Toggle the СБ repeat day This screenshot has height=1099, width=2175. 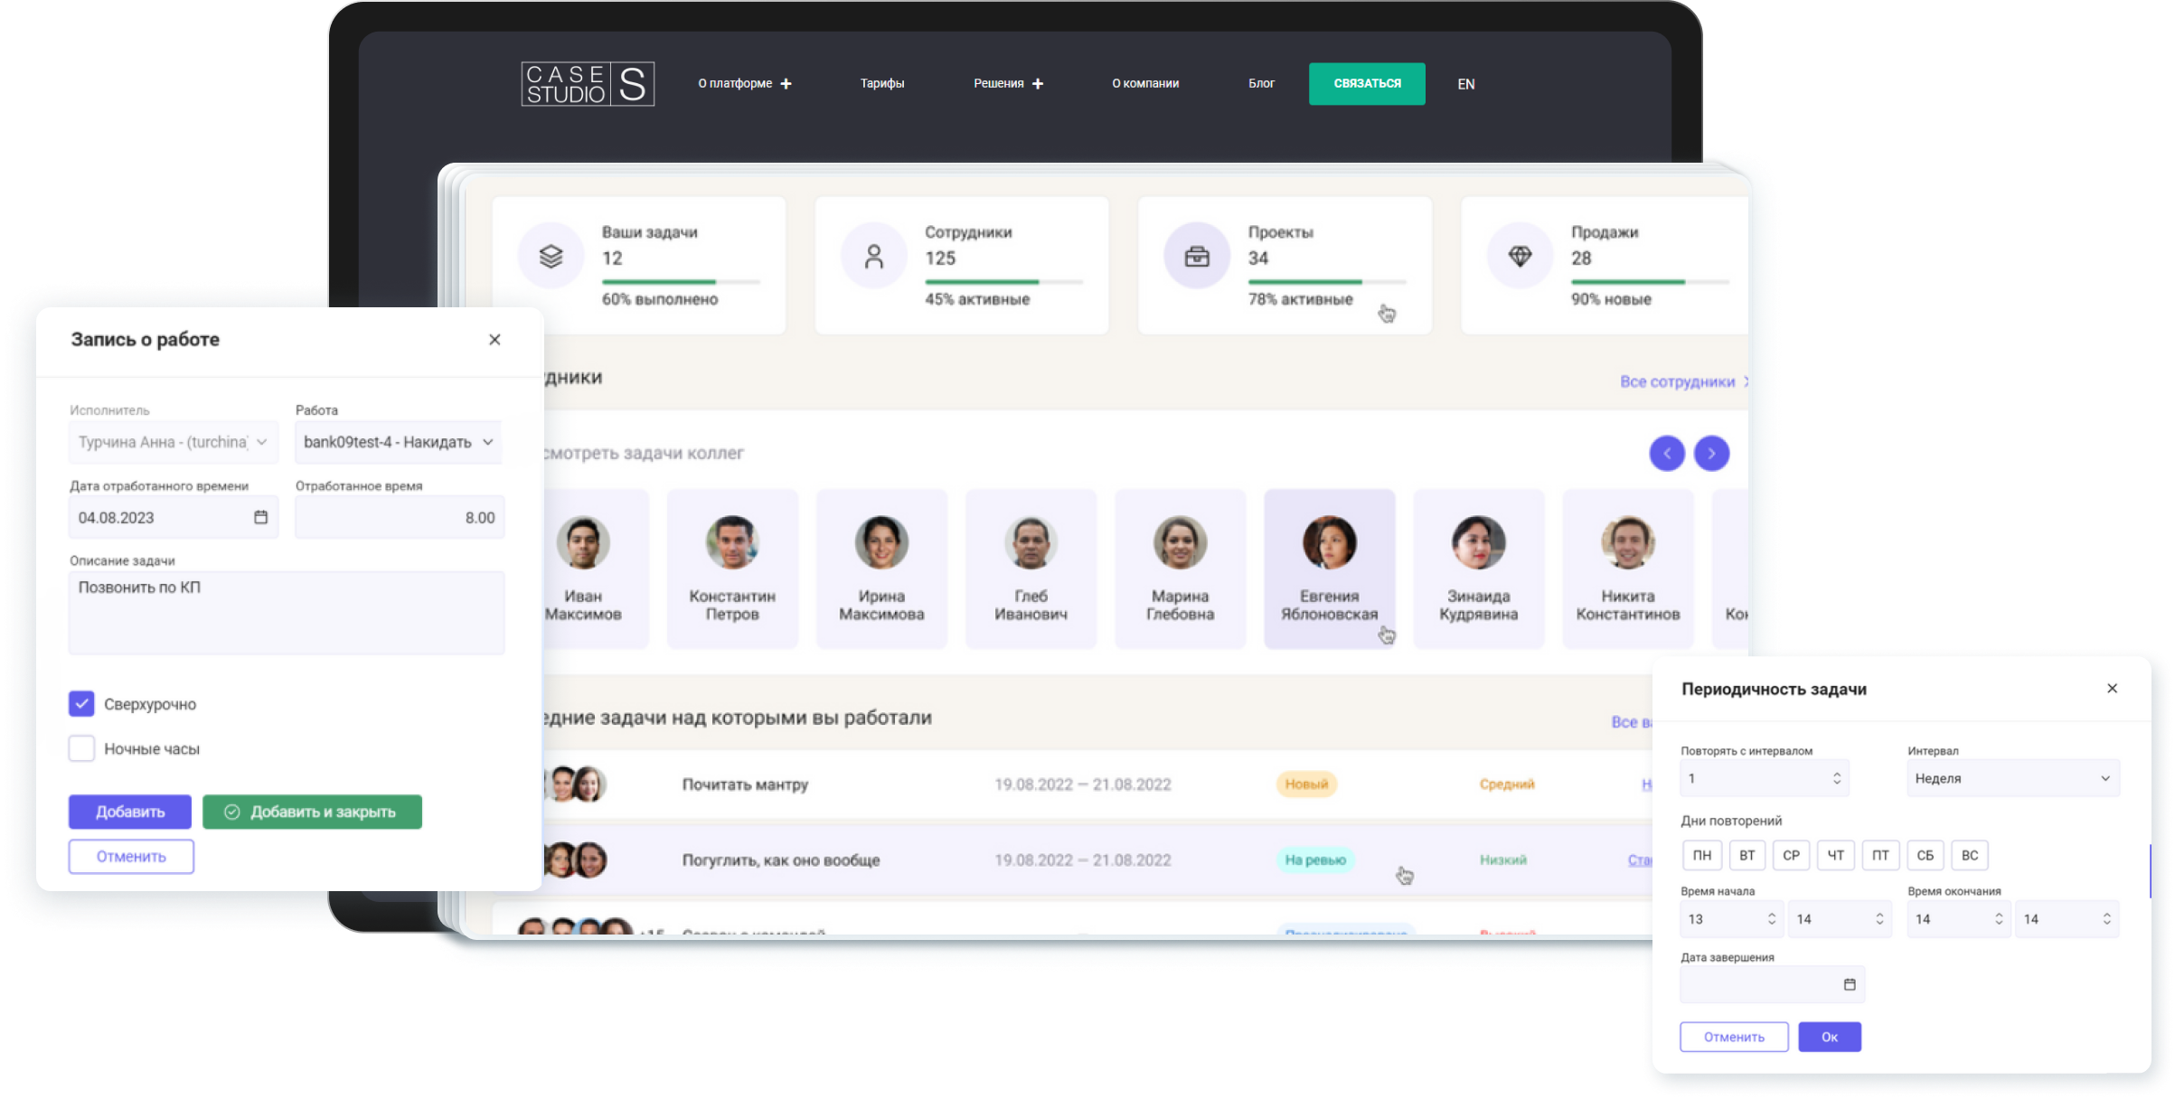pyautogui.click(x=1925, y=855)
